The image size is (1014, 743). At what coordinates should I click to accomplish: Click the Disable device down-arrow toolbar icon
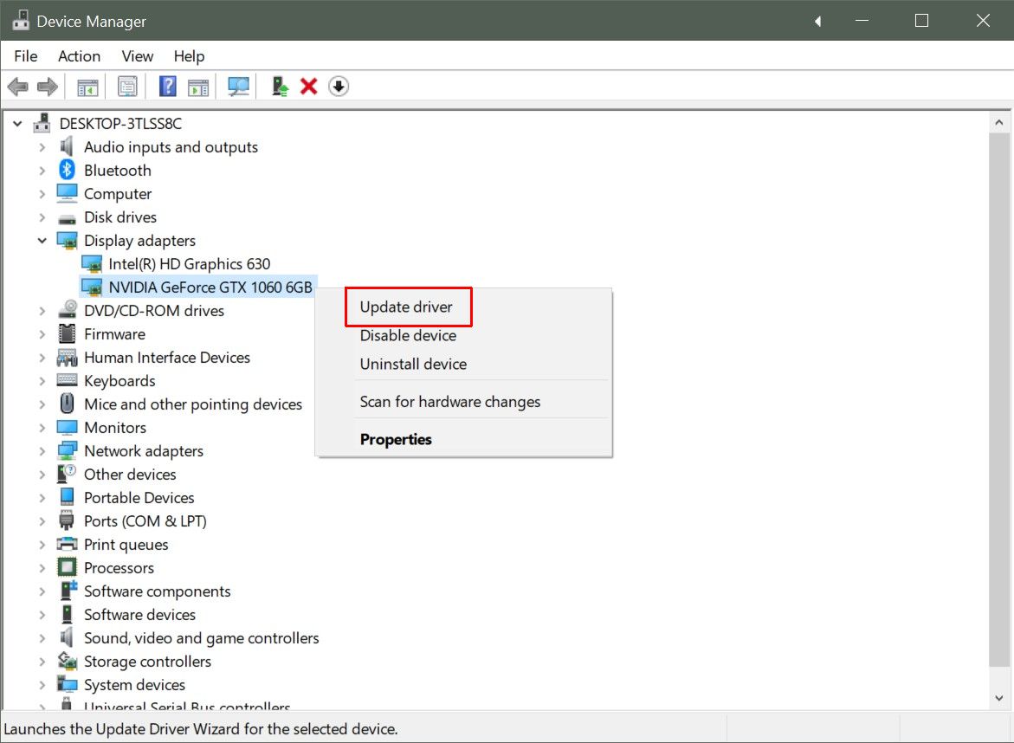339,86
